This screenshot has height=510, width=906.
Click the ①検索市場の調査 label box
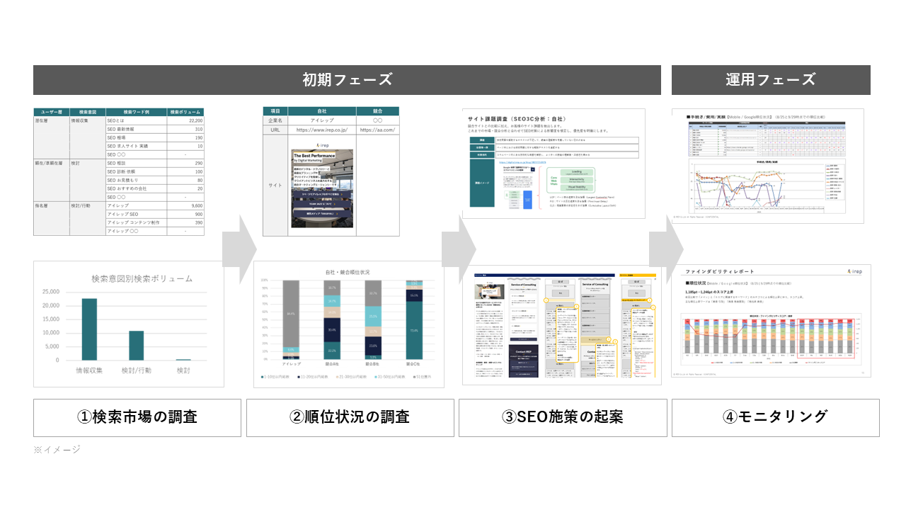tap(137, 417)
